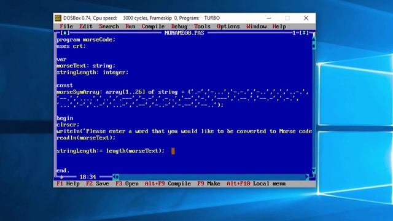Open the Options menu
The width and height of the screenshot is (393, 221).
click(x=228, y=26)
